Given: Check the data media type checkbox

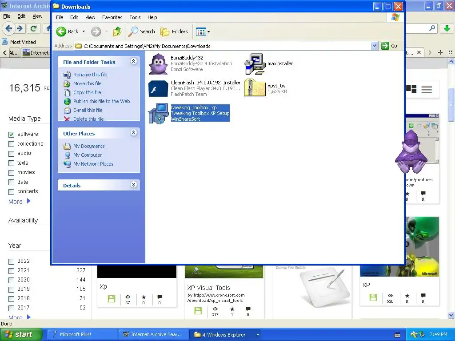Looking at the screenshot, I should tap(11, 182).
